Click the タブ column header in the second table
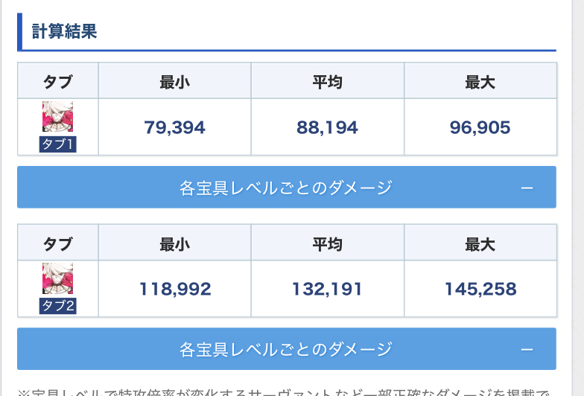The height and width of the screenshot is (396, 584). (57, 243)
